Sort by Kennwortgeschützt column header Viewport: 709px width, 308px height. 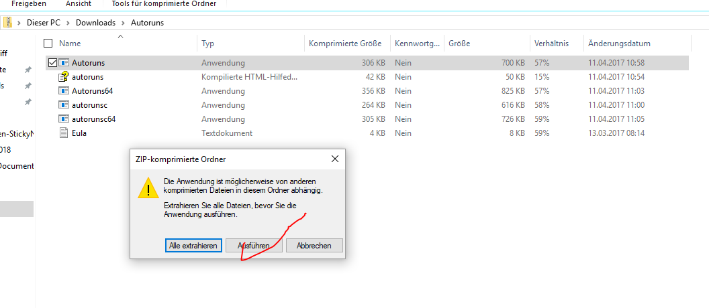(x=417, y=44)
